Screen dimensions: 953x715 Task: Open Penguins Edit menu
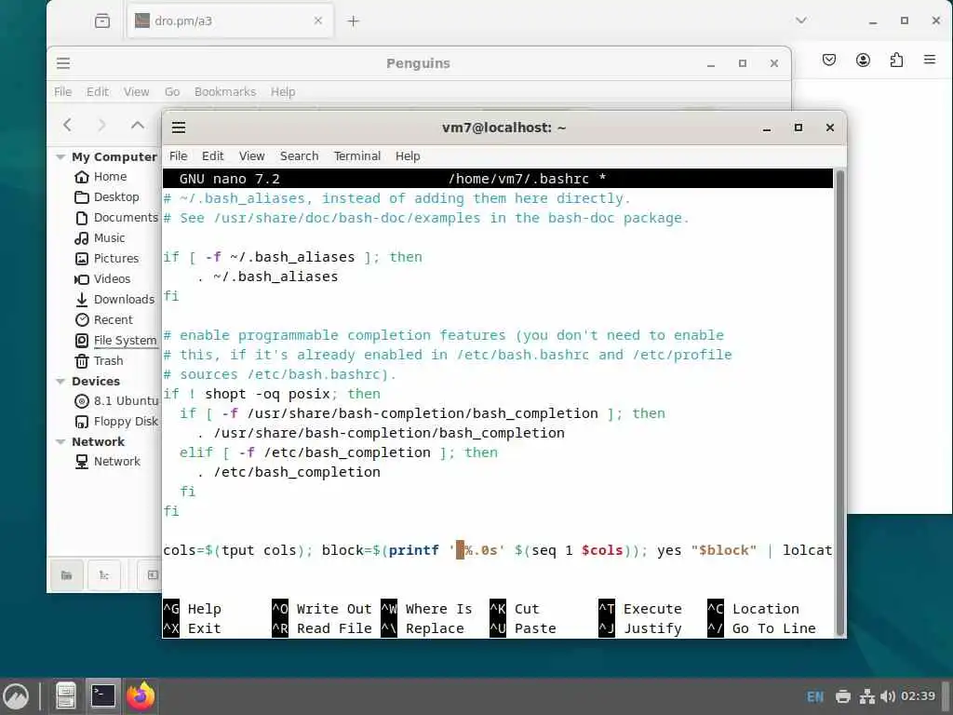(x=97, y=92)
